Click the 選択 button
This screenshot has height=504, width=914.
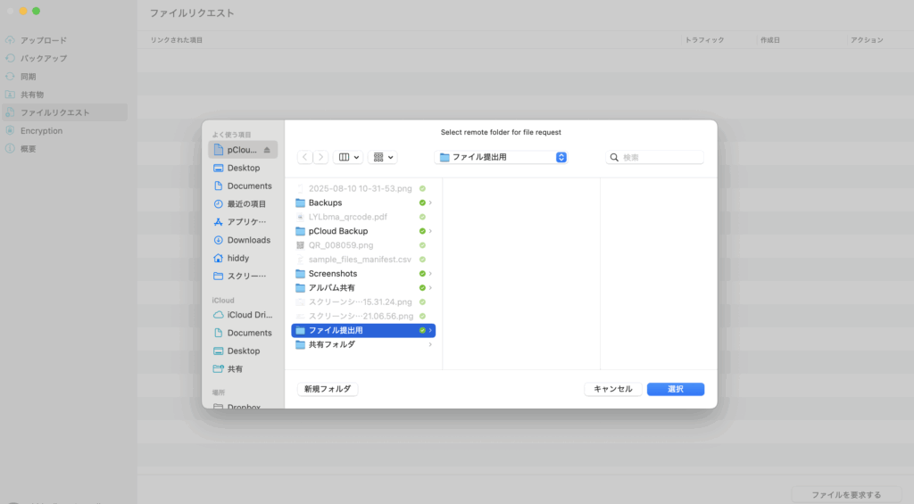pos(675,389)
